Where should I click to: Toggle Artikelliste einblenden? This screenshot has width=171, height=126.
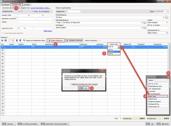click(x=74, y=40)
